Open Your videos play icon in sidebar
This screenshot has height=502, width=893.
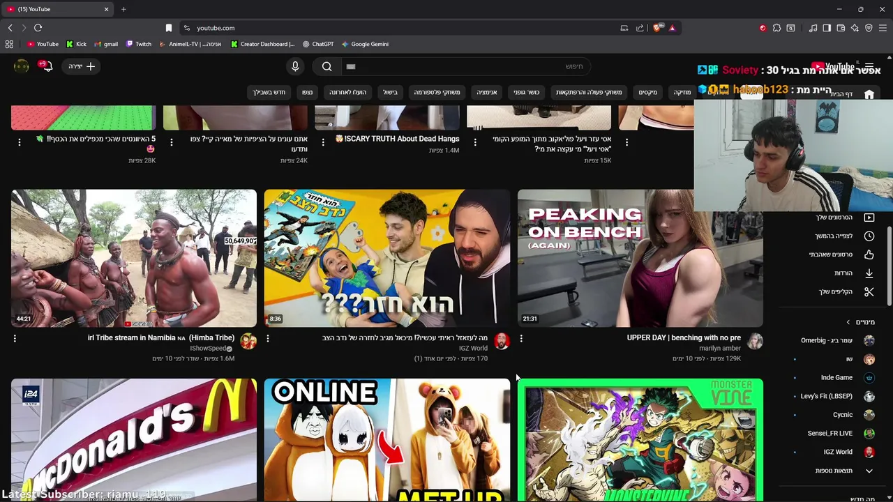[869, 218]
